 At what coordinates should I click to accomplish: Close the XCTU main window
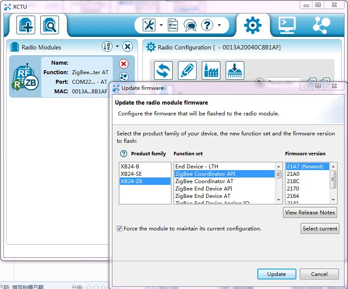[x=335, y=5]
